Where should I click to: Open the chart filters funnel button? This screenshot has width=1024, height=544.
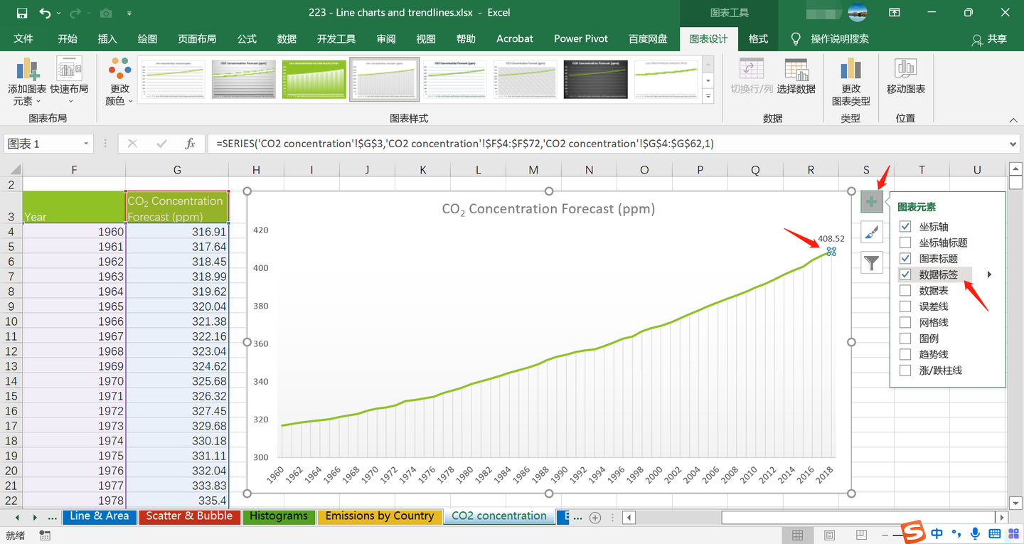[x=872, y=262]
